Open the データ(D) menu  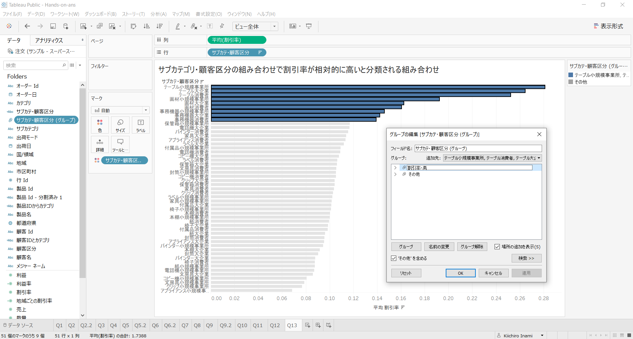36,14
